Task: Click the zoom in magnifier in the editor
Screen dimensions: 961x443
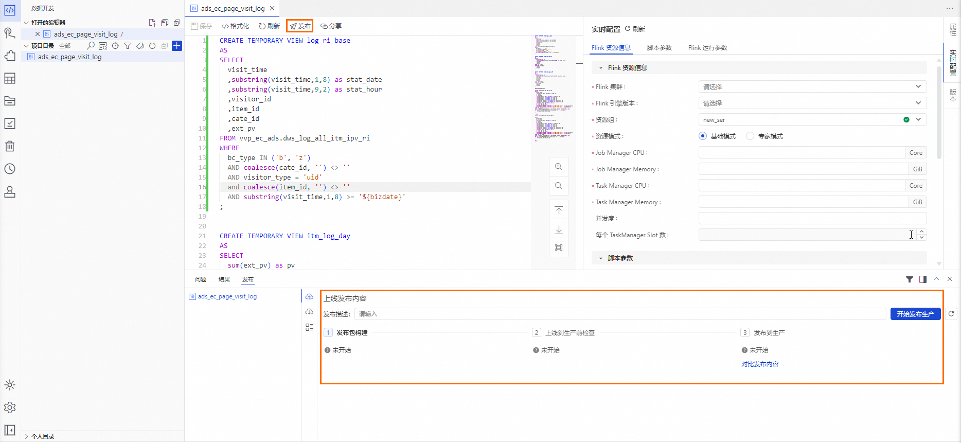Action: (559, 167)
